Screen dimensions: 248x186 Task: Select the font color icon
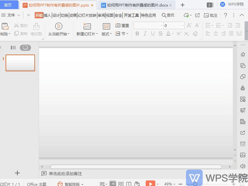pyautogui.click(x=168, y=33)
